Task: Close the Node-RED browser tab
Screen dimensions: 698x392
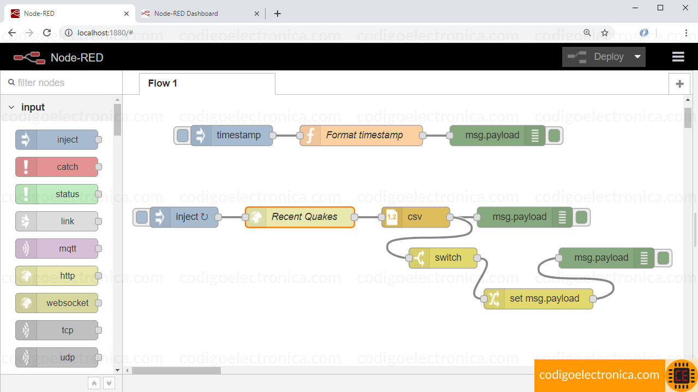Action: tap(127, 14)
